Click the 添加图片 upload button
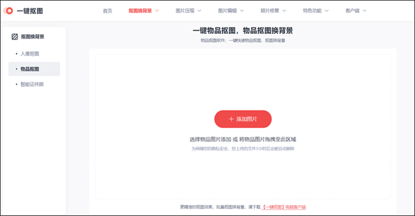Viewport: 415px width, 216px height. click(x=243, y=119)
